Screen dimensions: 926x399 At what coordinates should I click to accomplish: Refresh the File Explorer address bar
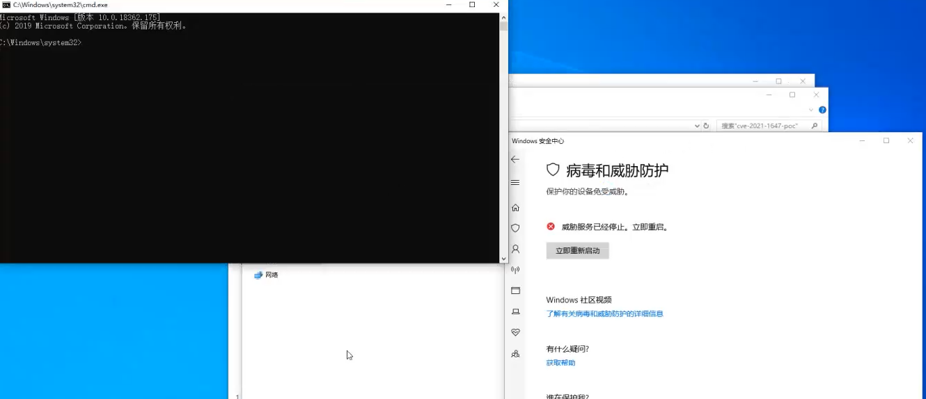[706, 126]
